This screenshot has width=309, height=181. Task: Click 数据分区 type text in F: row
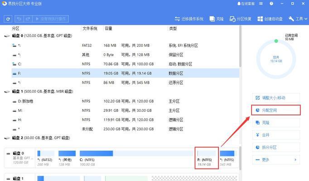[176, 73]
